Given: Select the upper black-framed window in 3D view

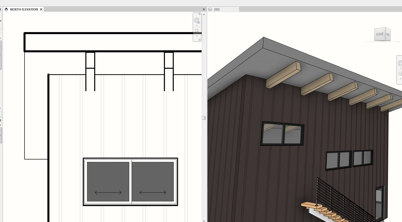Looking at the screenshot, I should pos(282,134).
